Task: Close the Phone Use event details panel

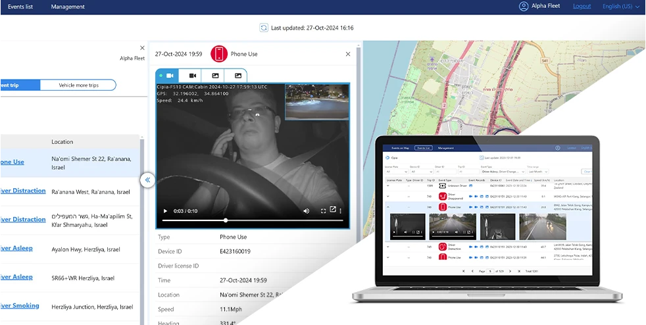Action: [348, 54]
